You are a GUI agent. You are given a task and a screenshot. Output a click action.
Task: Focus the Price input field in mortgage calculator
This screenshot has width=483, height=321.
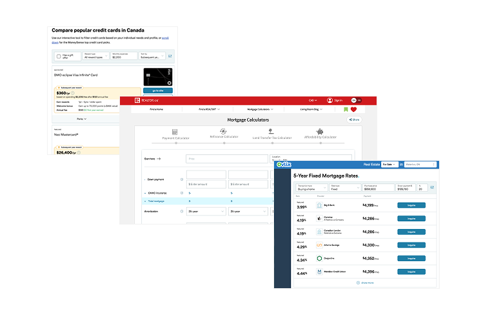tap(227, 159)
